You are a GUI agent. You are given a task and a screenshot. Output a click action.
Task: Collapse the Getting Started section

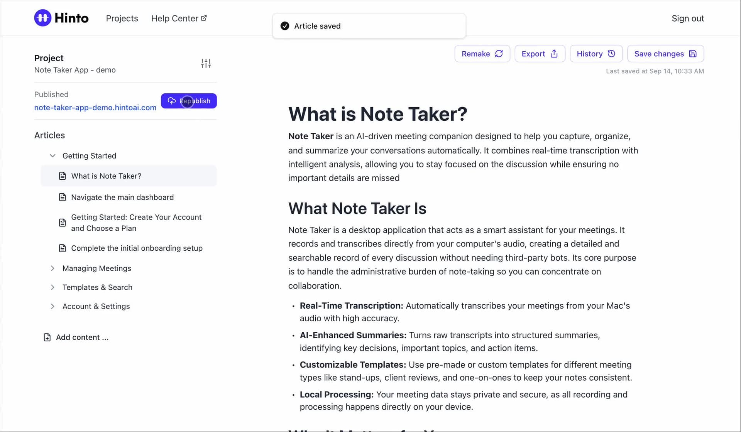(52, 156)
